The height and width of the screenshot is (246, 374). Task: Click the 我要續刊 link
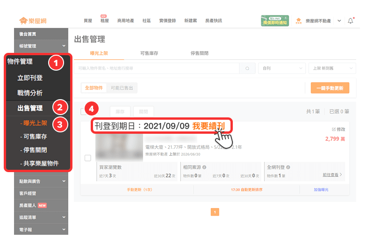(209, 126)
